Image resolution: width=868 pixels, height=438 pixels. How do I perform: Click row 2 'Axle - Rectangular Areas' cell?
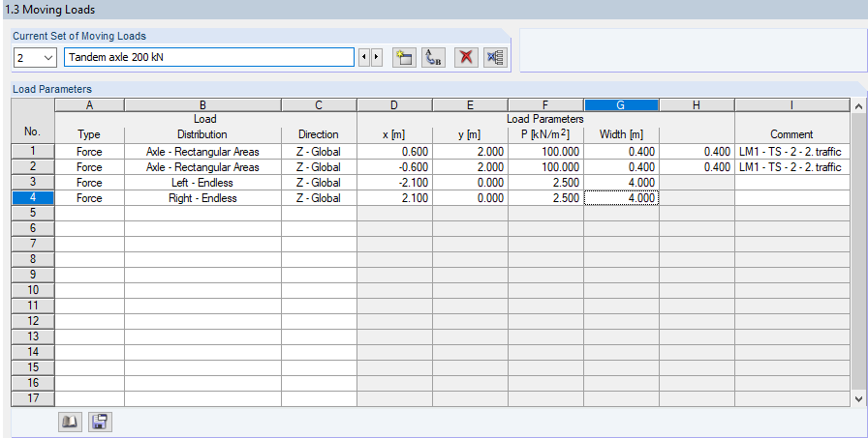tap(203, 167)
